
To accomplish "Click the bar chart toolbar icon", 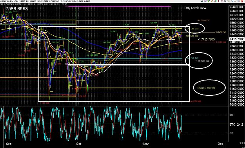I will tap(215, 1).
